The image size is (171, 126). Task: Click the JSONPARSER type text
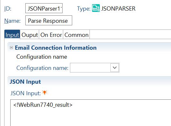tap(118, 9)
